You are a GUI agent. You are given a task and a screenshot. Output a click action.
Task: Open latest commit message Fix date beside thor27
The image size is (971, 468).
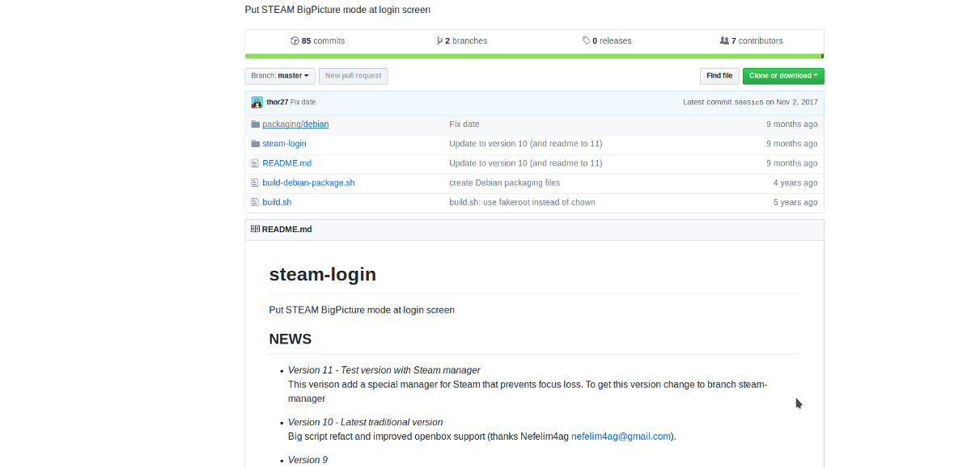(303, 103)
